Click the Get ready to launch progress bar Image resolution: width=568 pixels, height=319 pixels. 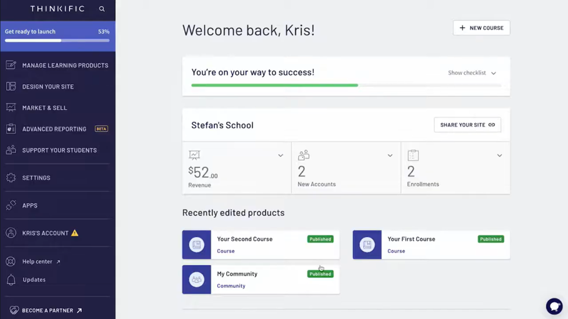tap(57, 40)
